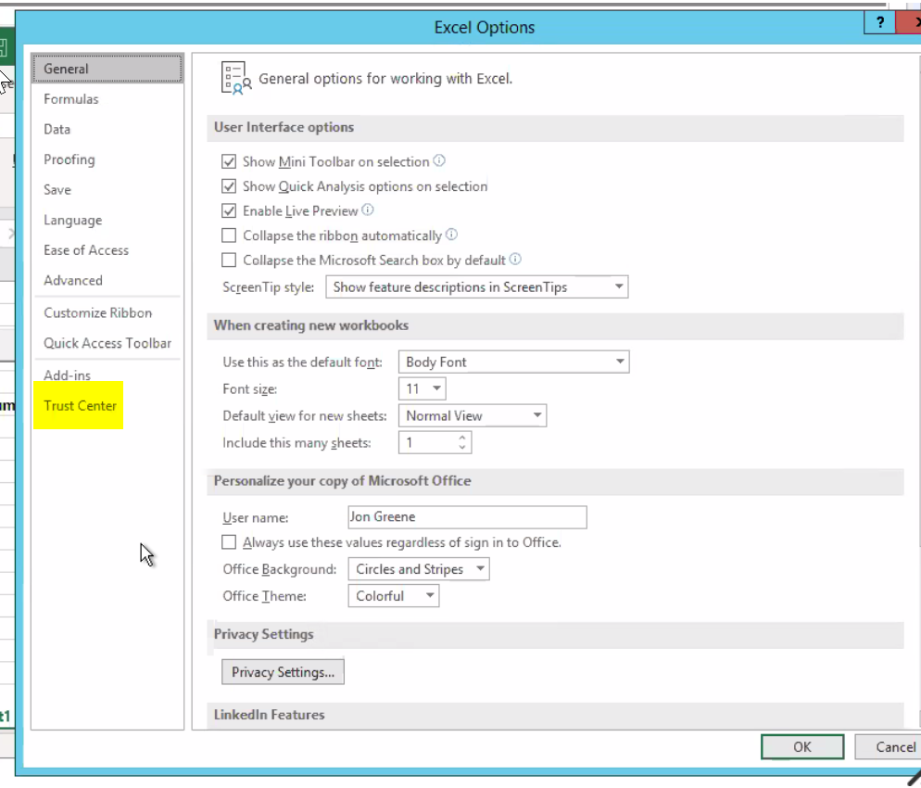Click the When creating new workbooks heading
Screen dimensions: 921x788
311,325
